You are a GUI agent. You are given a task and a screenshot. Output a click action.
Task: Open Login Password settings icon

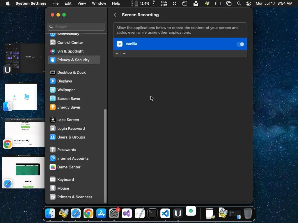(x=53, y=129)
